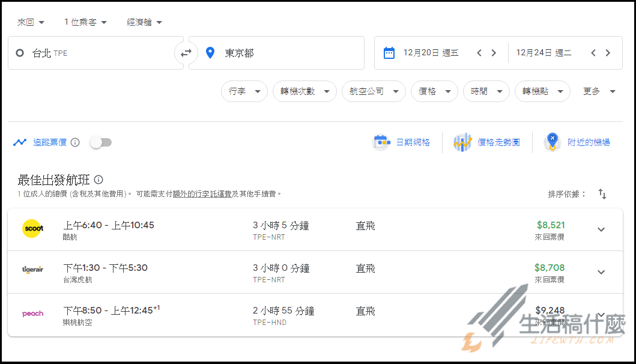This screenshot has height=364, width=636.
Task: Open the 額外的行李託運費 link
Action: coord(202,194)
